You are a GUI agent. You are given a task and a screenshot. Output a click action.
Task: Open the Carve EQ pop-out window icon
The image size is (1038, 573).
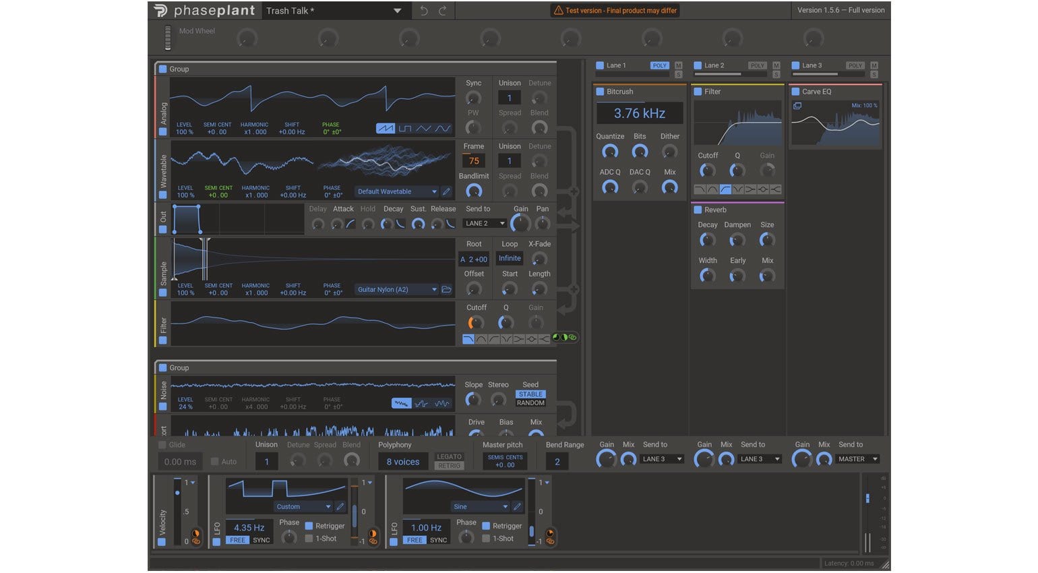[x=797, y=106]
